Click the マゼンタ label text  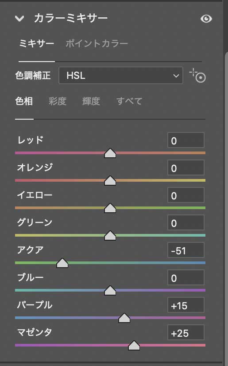click(35, 332)
